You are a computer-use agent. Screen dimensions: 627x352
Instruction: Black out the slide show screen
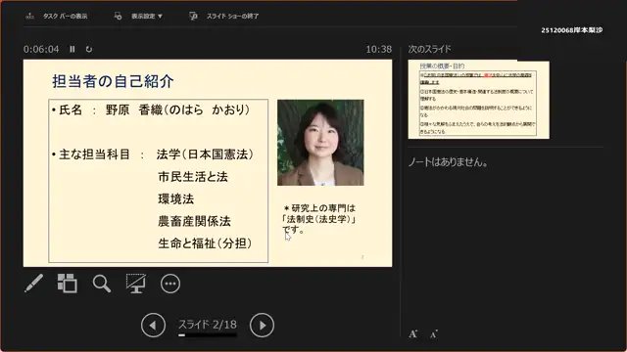click(136, 284)
